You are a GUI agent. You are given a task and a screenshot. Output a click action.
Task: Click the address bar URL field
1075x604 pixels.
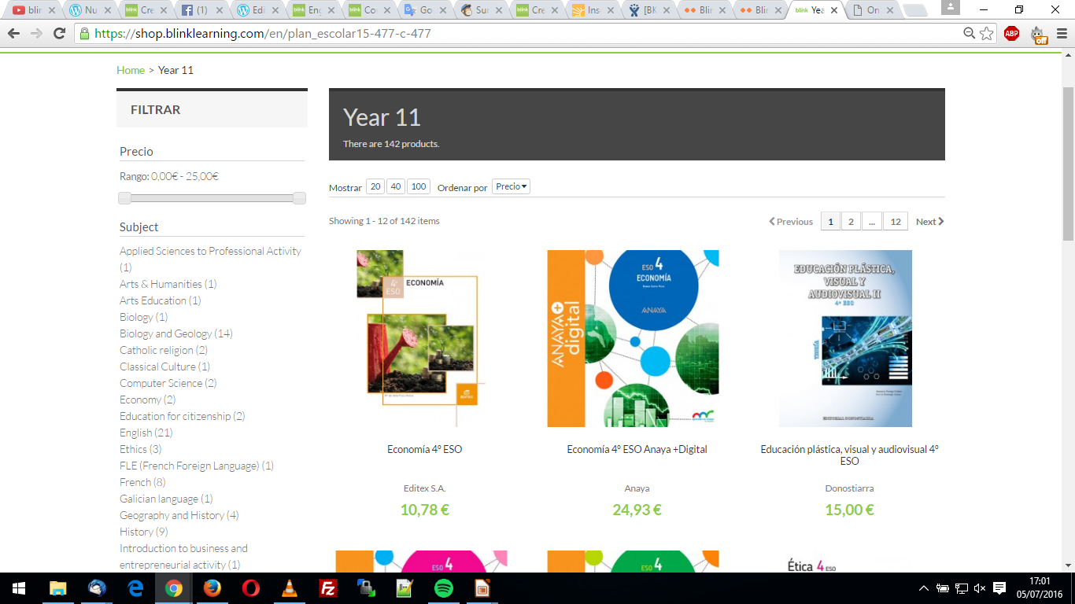519,34
